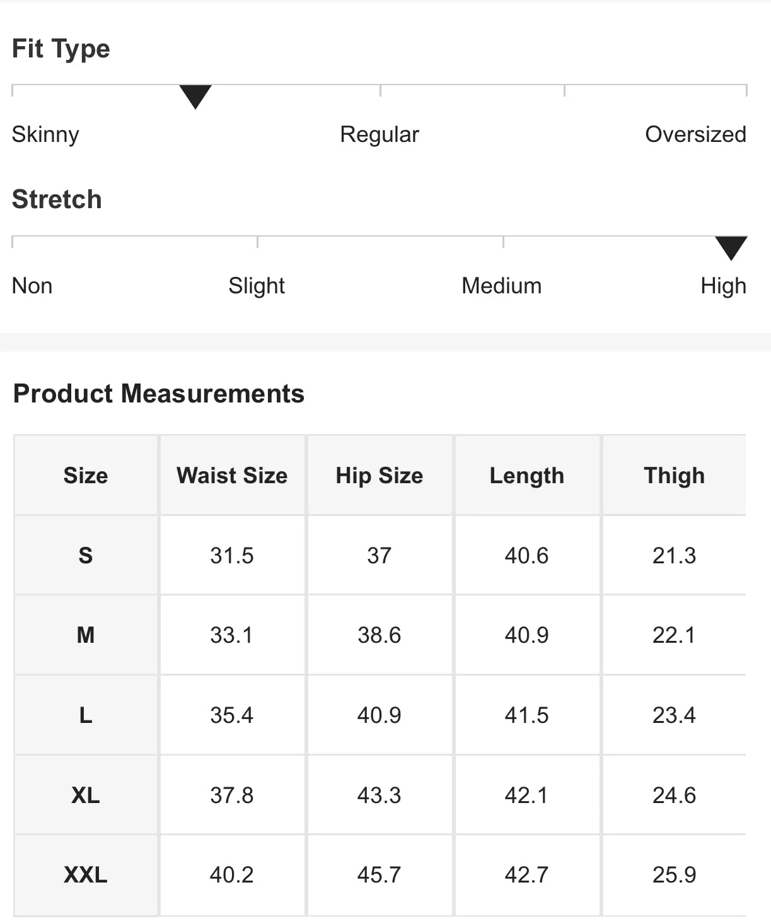Click the Stretch High triangle marker
Viewport: 771px width, 921px height.
(731, 248)
